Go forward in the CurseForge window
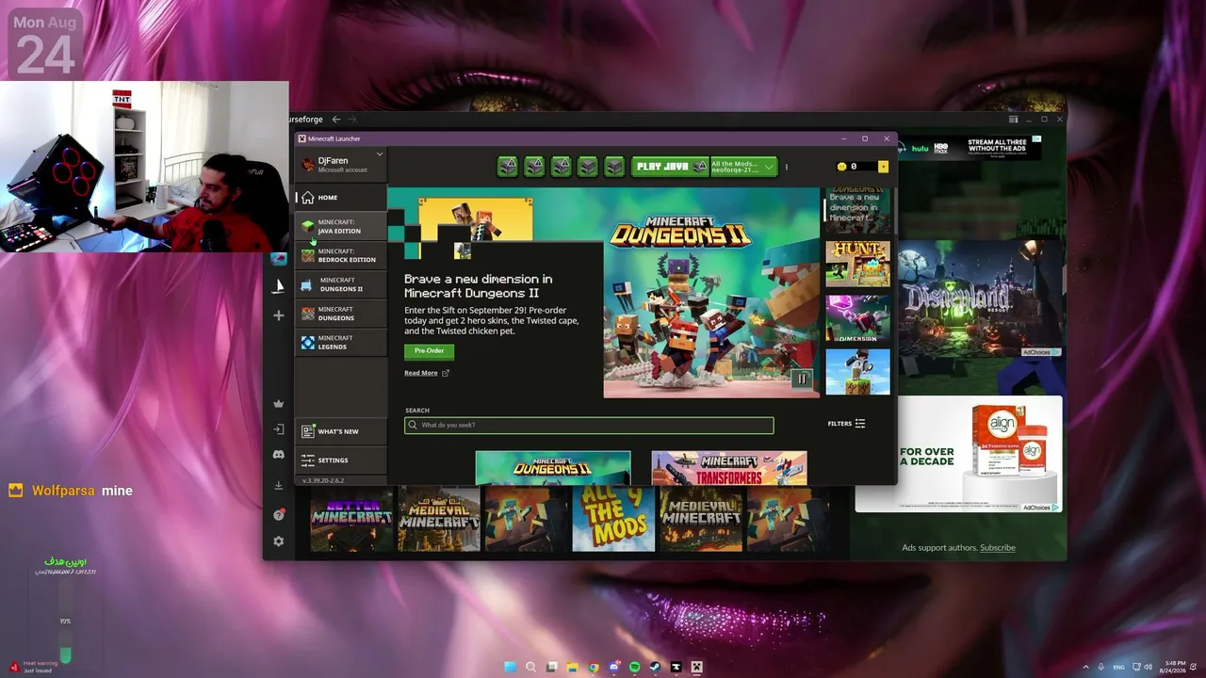The width and height of the screenshot is (1206, 678). (x=352, y=120)
